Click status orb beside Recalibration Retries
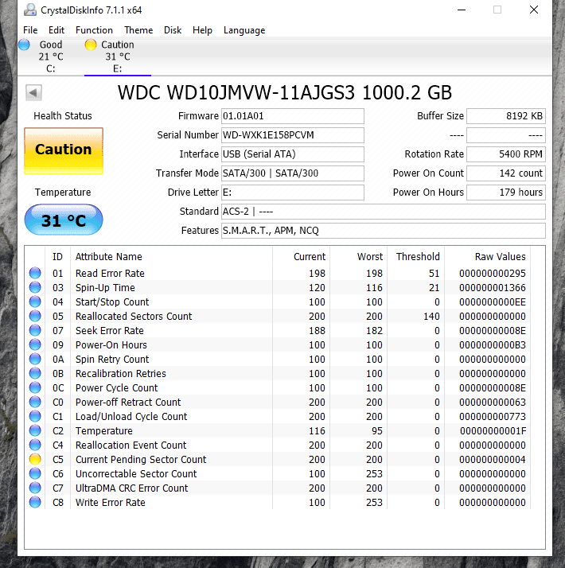565x568 pixels. pyautogui.click(x=35, y=373)
